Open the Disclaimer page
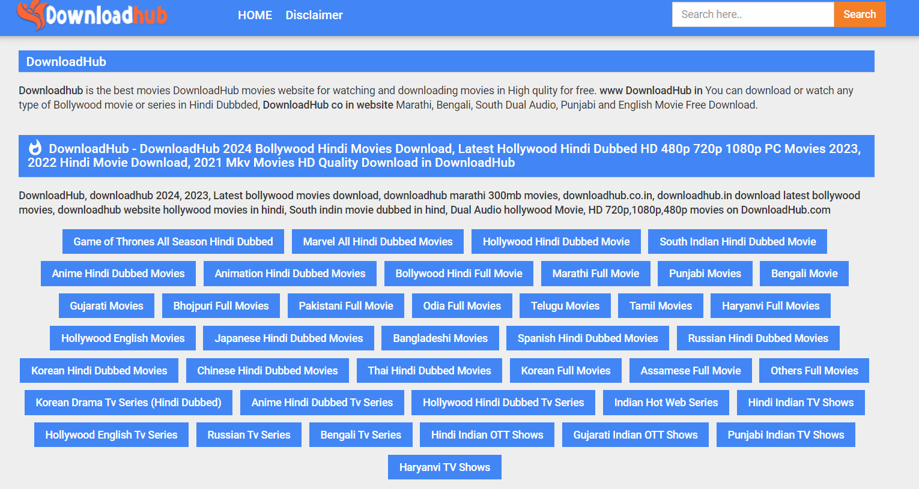 pyautogui.click(x=314, y=15)
